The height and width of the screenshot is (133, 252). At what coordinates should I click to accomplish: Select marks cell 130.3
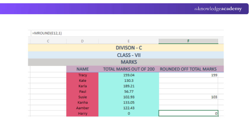coord(129,80)
